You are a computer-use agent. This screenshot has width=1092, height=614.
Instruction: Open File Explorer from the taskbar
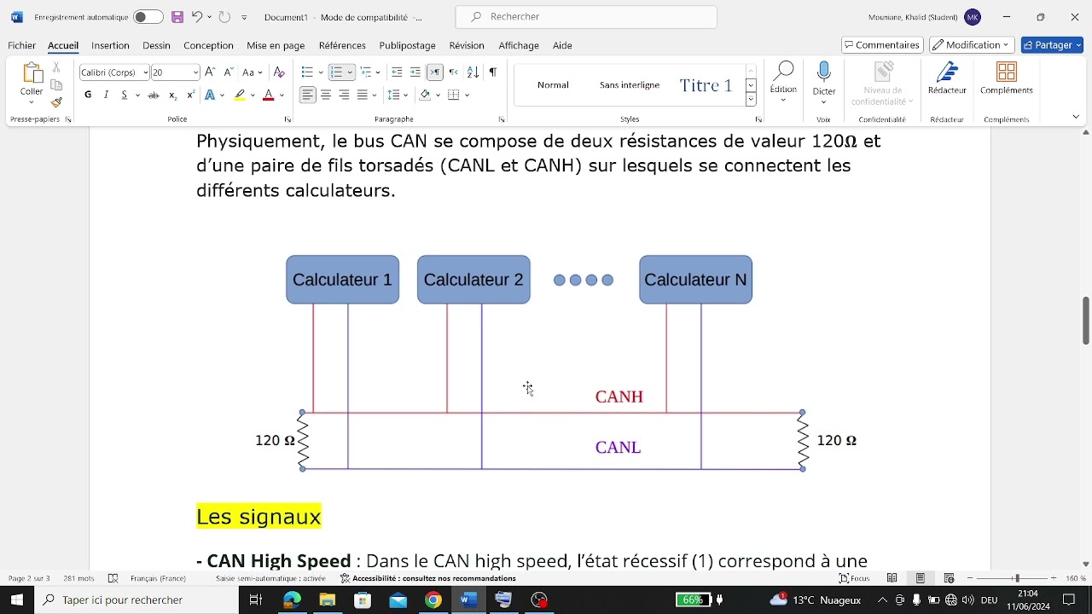(327, 600)
